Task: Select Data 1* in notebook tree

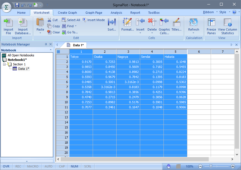Action: (x=24, y=69)
